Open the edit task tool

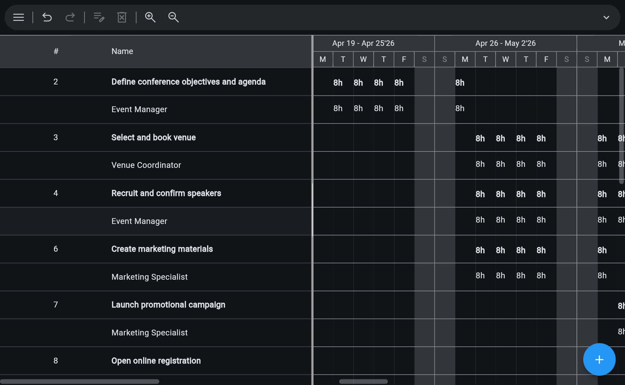point(99,17)
